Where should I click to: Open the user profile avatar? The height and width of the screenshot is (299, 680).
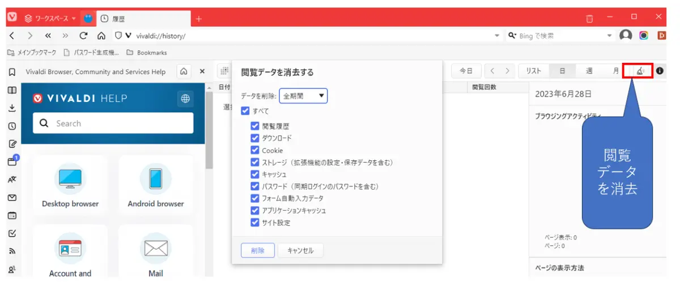pos(626,35)
